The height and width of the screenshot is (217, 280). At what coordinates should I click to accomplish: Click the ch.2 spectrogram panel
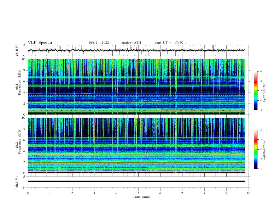(x=136, y=145)
